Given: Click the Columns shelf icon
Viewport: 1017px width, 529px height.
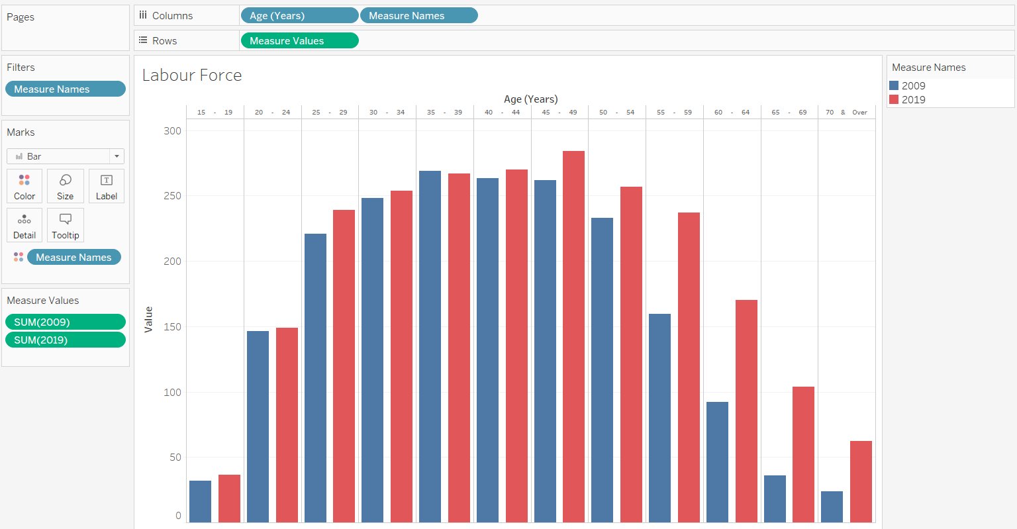Looking at the screenshot, I should (x=143, y=15).
